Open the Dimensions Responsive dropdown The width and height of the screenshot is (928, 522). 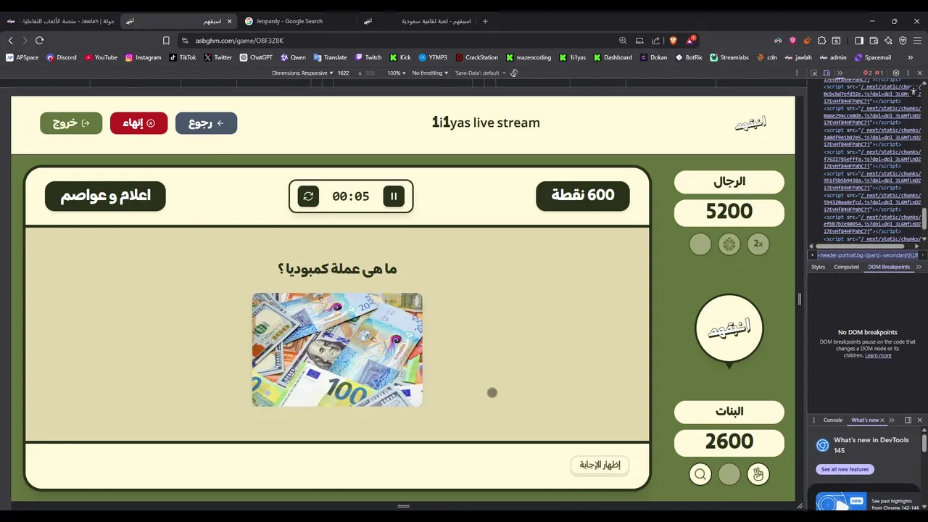[x=302, y=73]
